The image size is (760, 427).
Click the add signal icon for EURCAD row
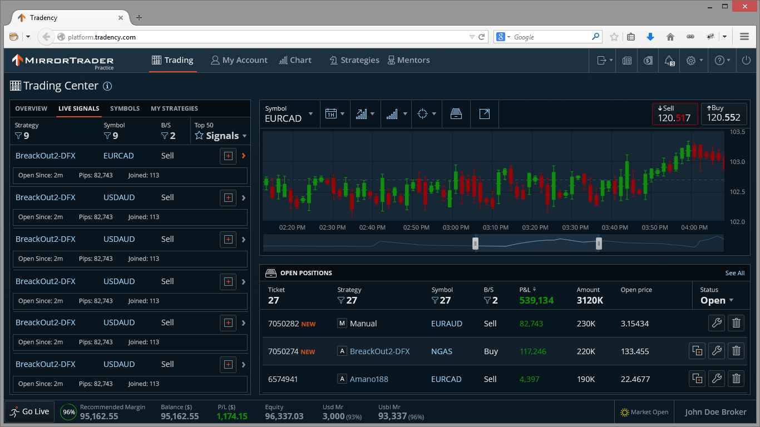point(228,156)
